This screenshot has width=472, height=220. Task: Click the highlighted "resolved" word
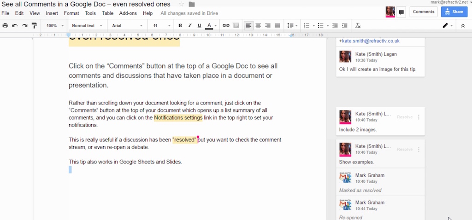coord(185,140)
